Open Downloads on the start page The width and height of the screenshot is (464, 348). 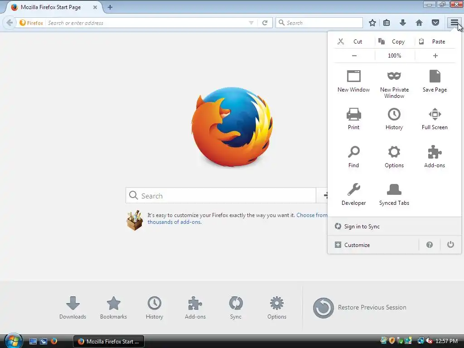pyautogui.click(x=73, y=308)
